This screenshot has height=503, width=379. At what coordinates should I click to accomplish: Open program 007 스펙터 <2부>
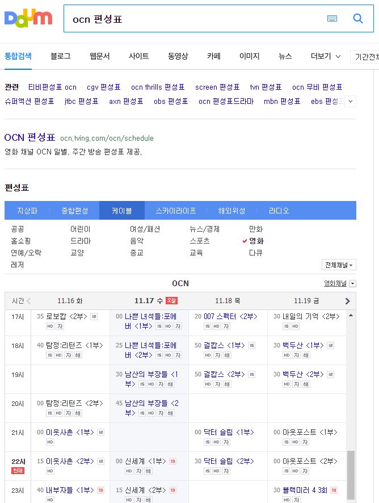(x=230, y=317)
